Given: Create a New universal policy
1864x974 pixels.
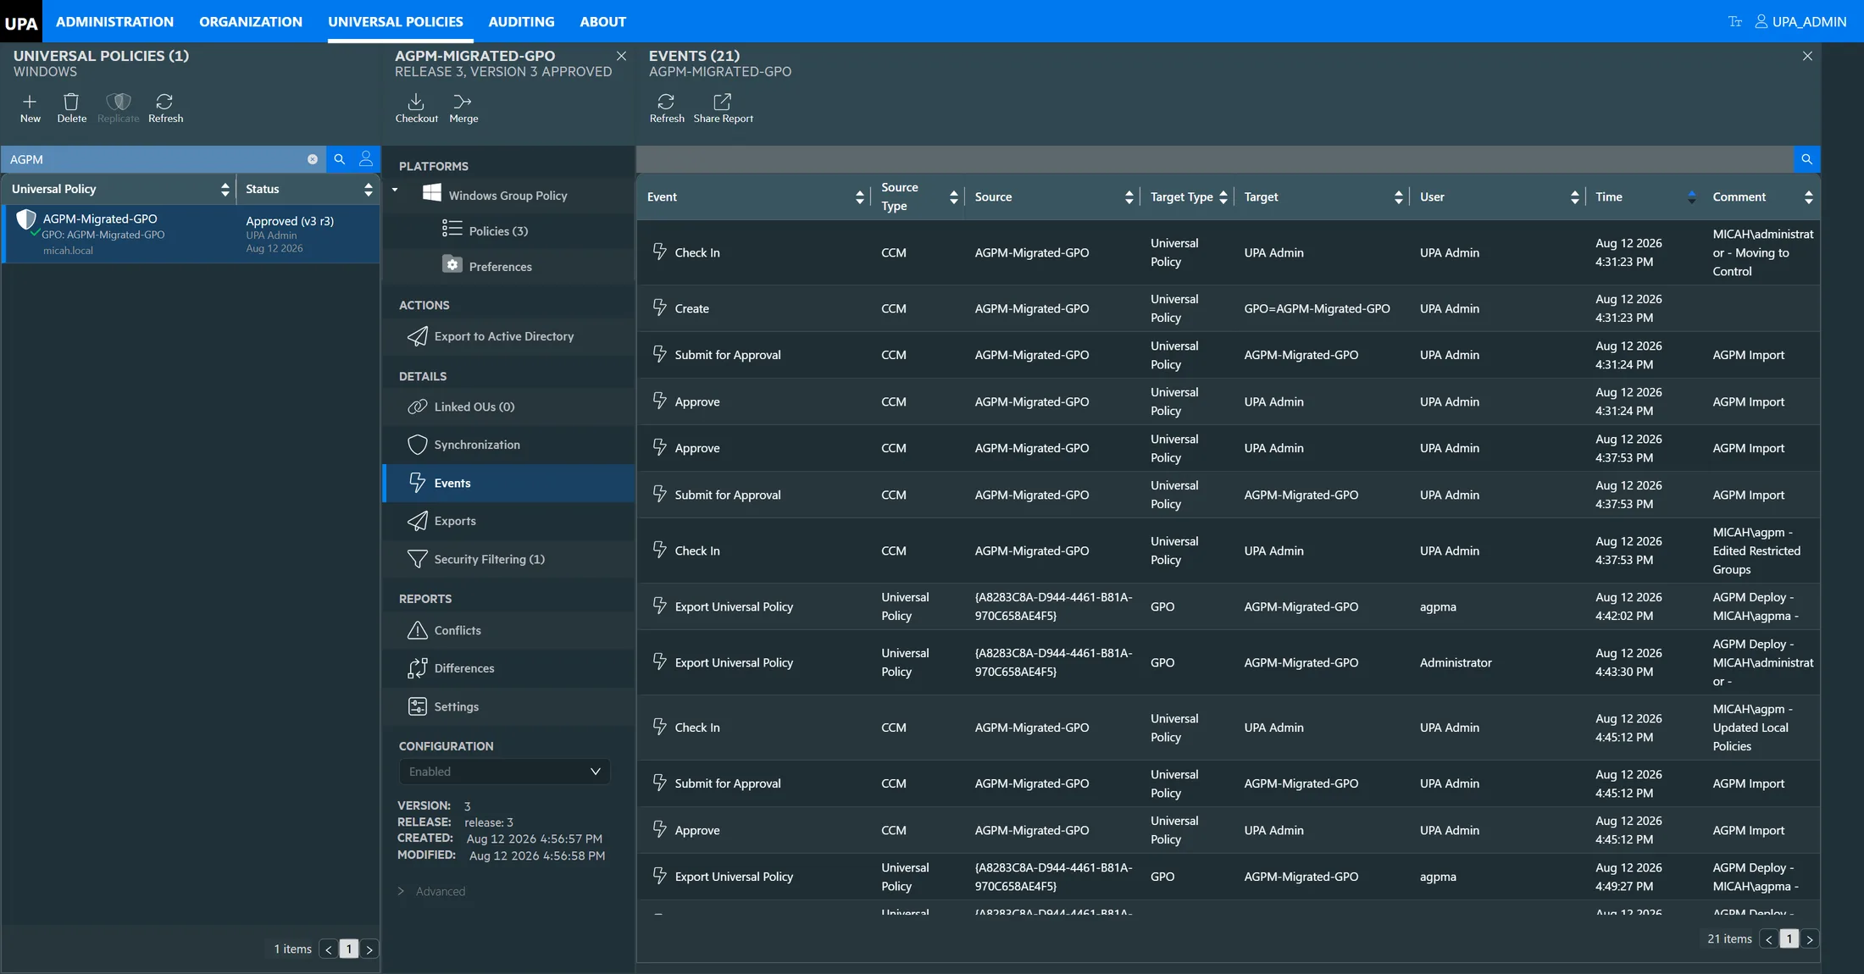Looking at the screenshot, I should 30,108.
